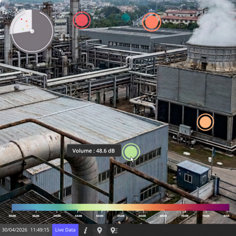Click the green 48.6 dB sound marker
The height and width of the screenshot is (236, 236).
[131, 152]
